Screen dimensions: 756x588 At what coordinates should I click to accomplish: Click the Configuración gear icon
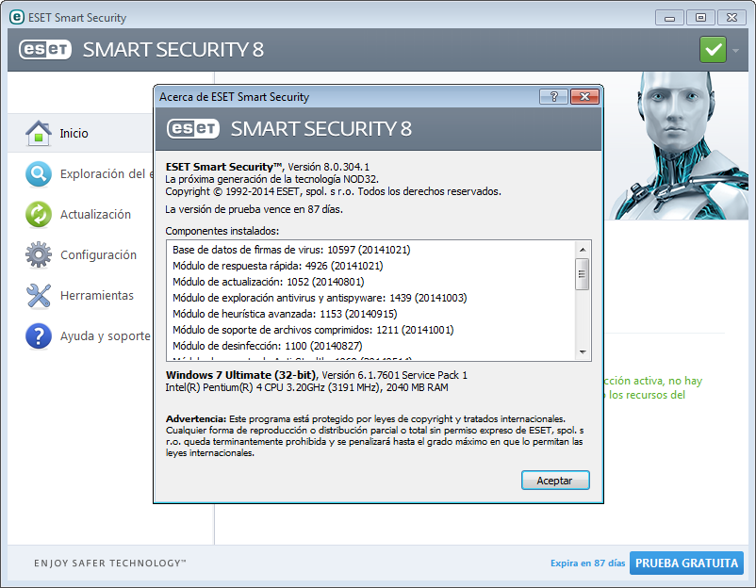coord(38,255)
